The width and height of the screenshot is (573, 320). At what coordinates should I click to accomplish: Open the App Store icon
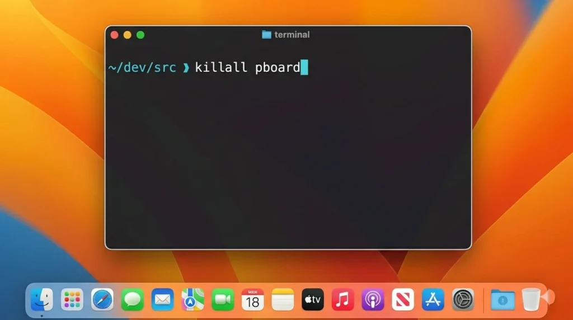(433, 299)
